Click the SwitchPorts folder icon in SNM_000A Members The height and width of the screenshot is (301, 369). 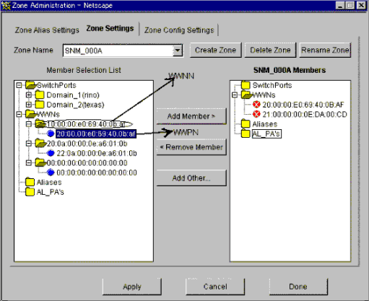246,85
